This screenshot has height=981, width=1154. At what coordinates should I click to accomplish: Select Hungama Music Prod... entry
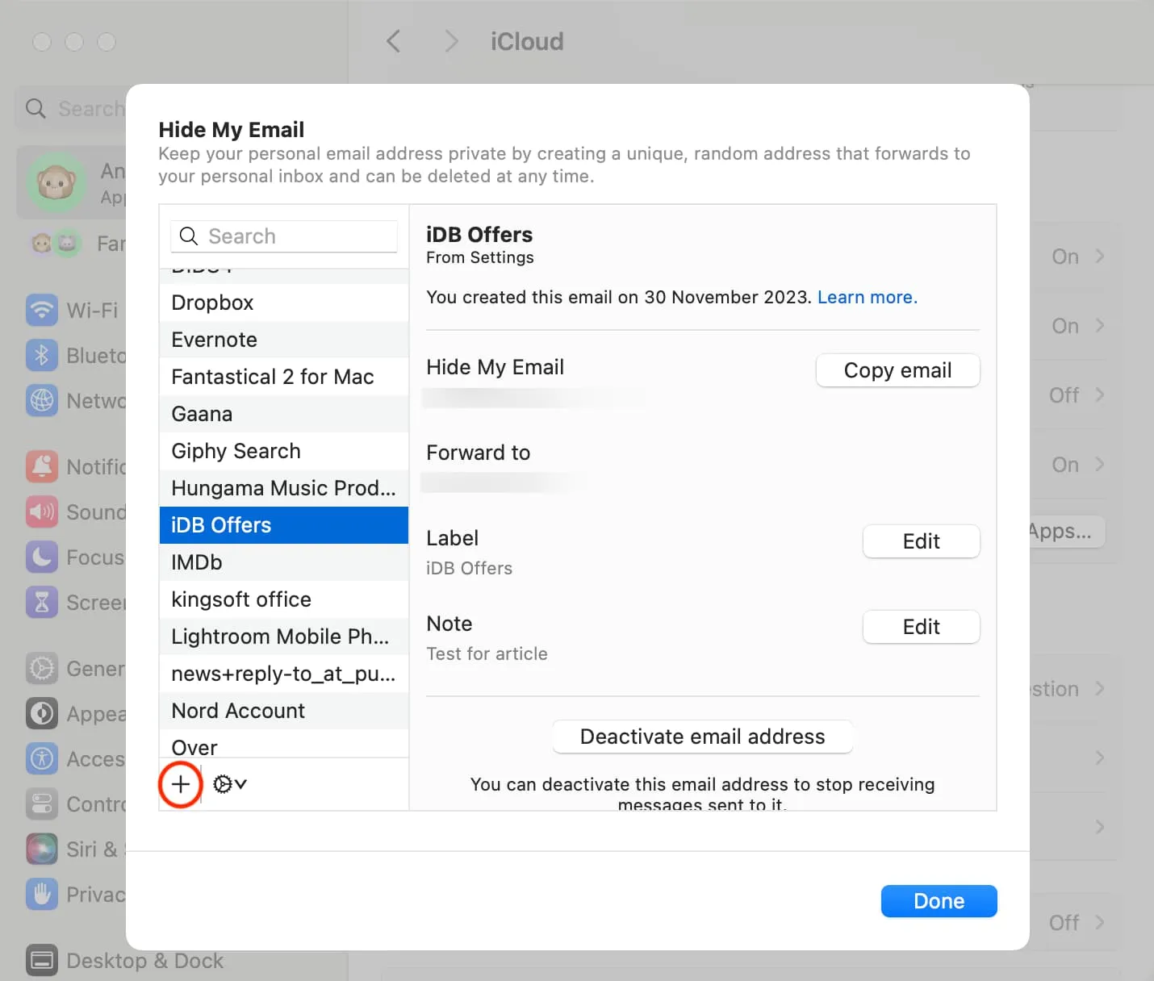tap(284, 488)
